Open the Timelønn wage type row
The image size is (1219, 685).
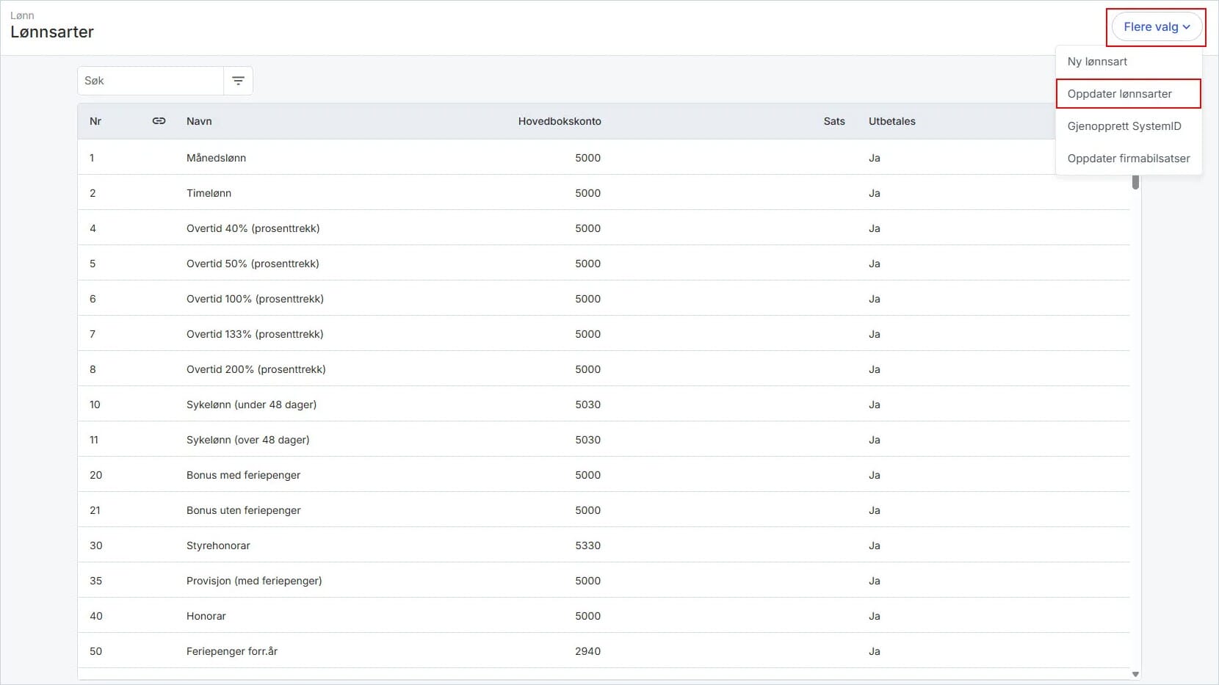604,193
